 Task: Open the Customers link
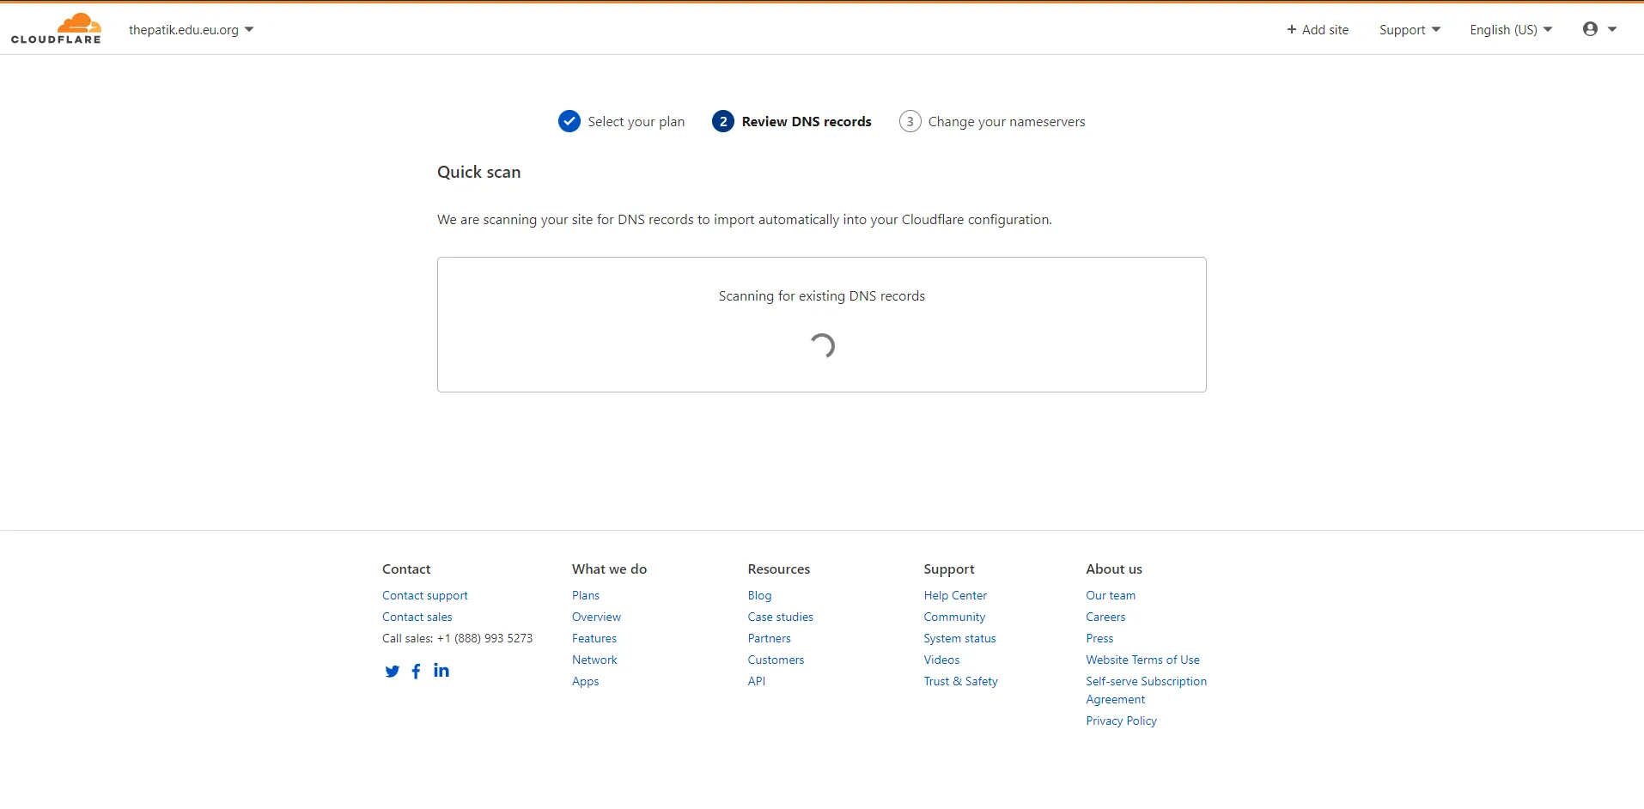pyautogui.click(x=776, y=660)
